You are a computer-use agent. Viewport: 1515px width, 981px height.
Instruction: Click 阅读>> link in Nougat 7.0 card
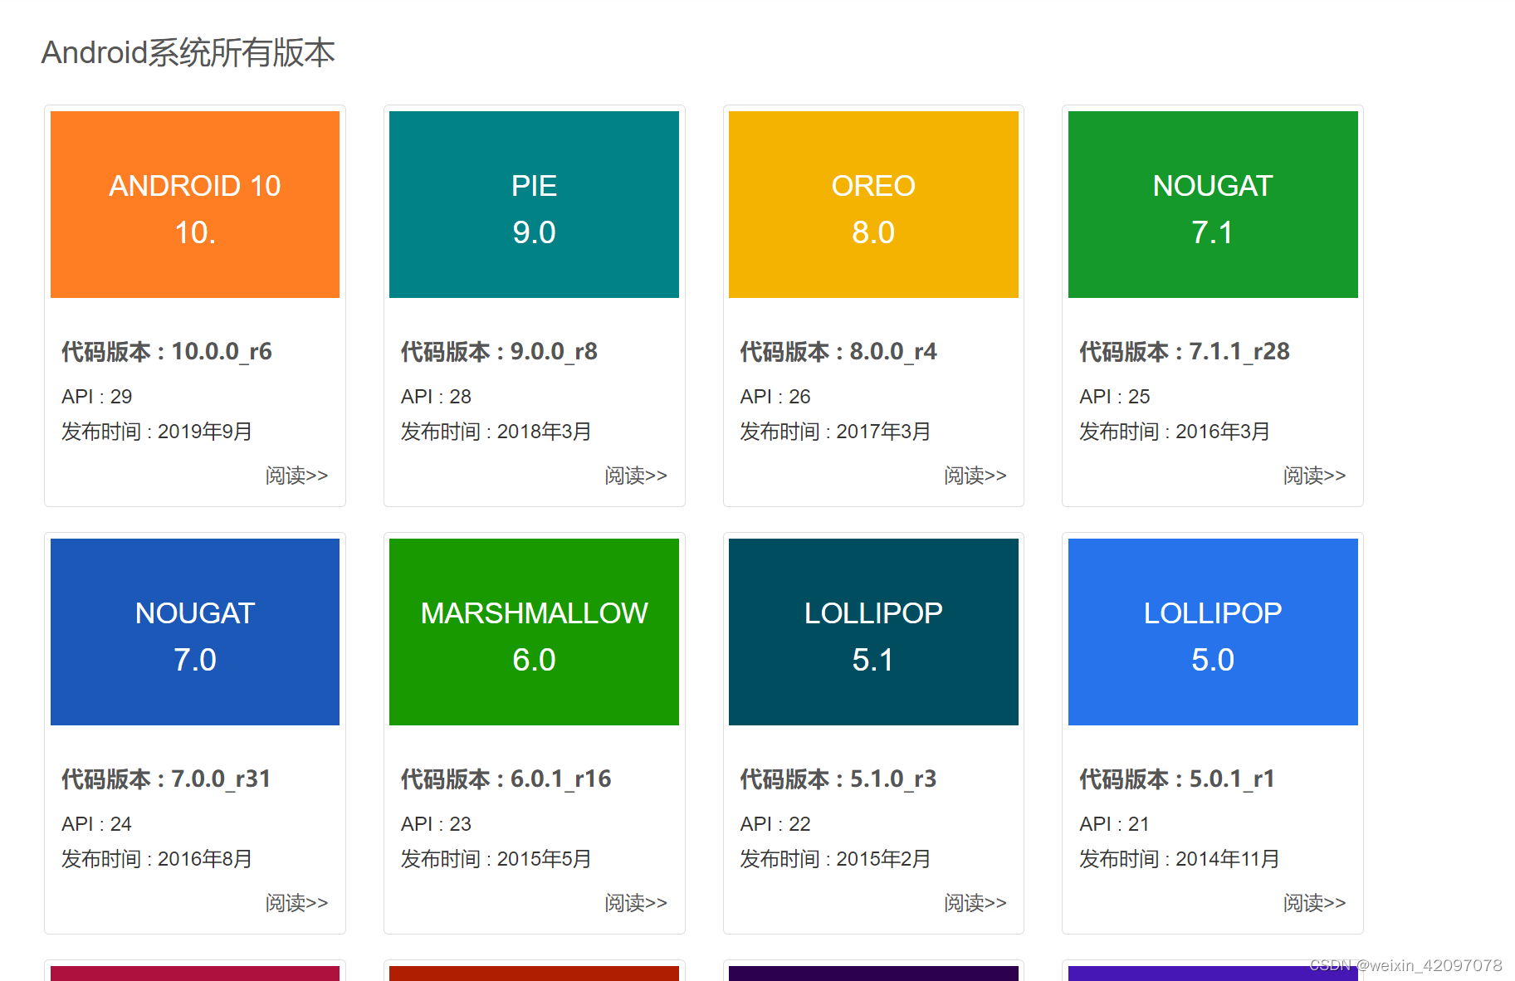[296, 903]
